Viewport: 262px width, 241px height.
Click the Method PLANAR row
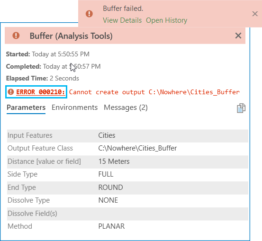click(127, 226)
